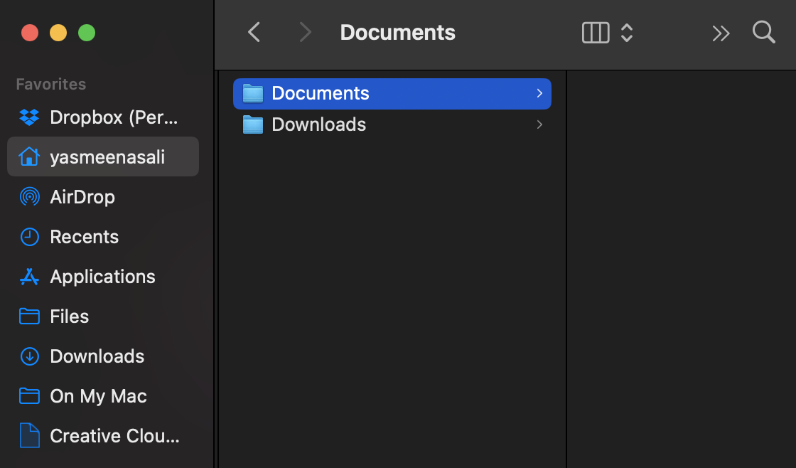Open the search icon in the toolbar
796x468 pixels.
(763, 32)
